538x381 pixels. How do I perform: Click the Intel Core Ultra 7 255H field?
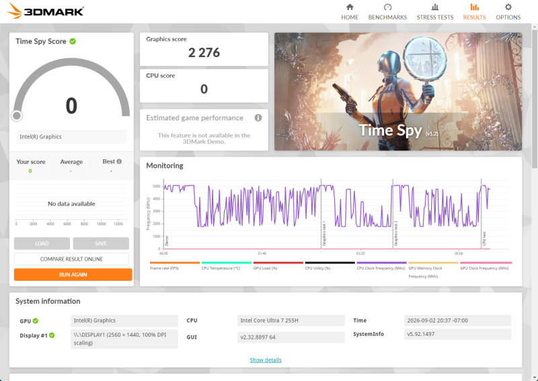(x=291, y=321)
